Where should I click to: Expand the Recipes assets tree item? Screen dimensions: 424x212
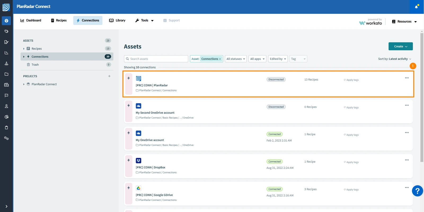[x=24, y=49]
